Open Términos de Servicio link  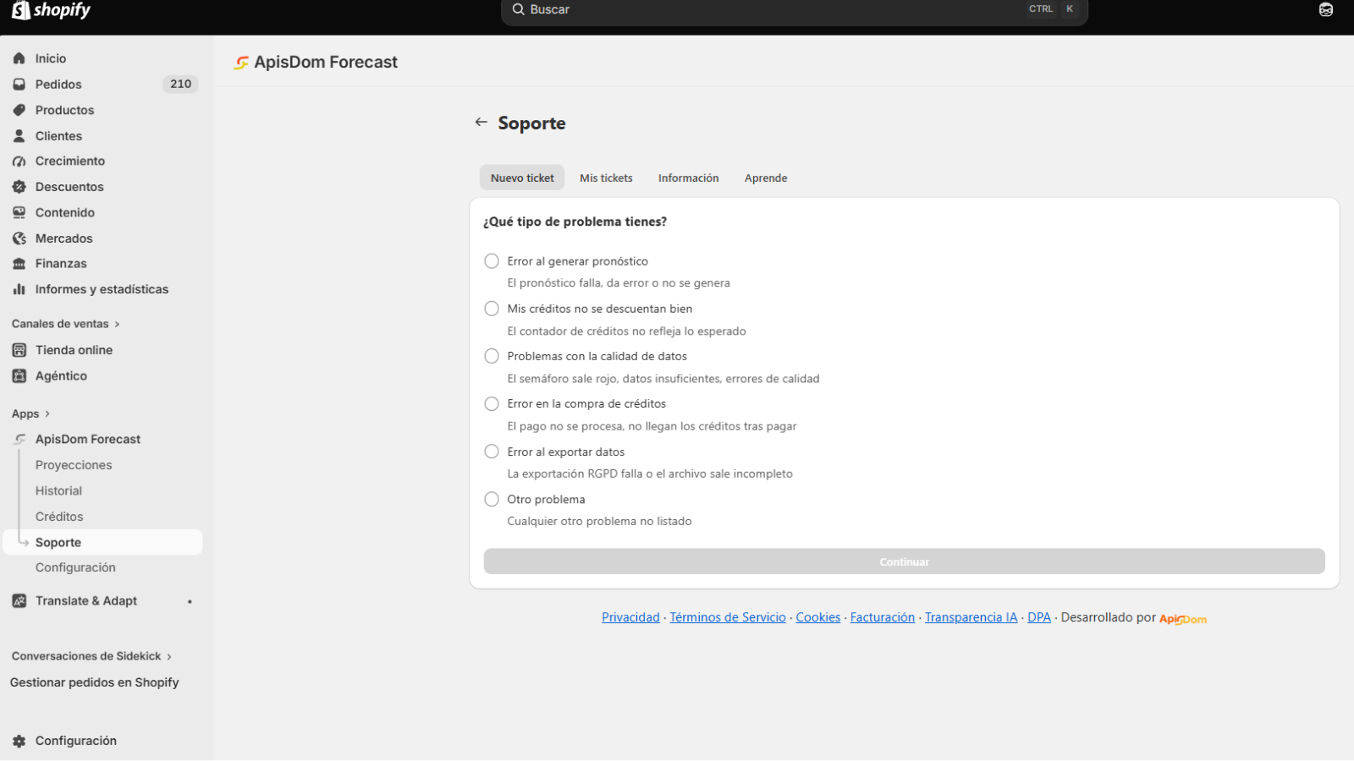(728, 618)
